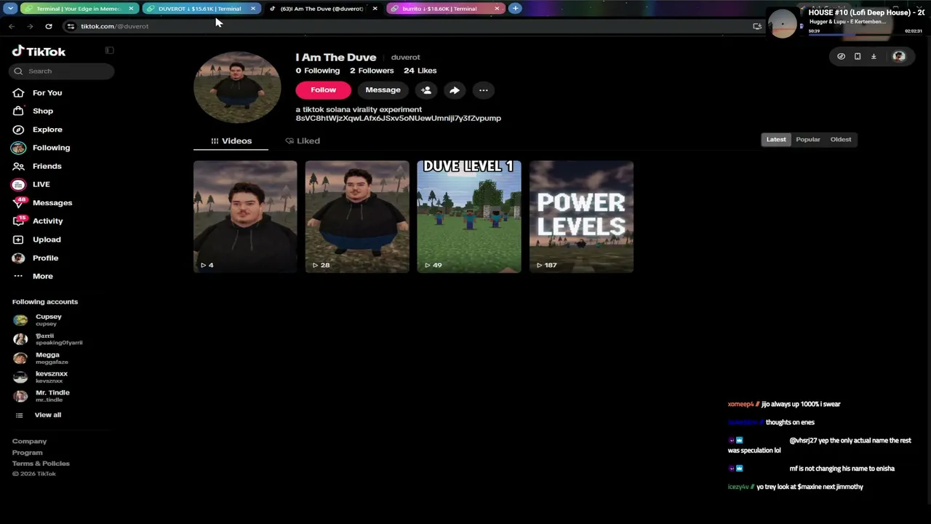Open a new browser tab
Image resolution: width=931 pixels, height=524 pixels.
pos(515,9)
